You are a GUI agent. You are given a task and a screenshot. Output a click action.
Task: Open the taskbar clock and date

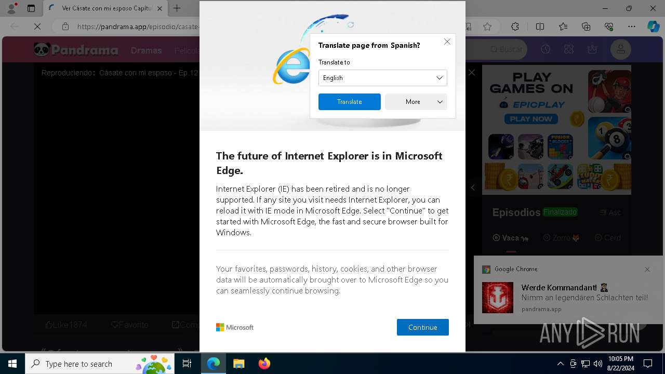click(620, 364)
